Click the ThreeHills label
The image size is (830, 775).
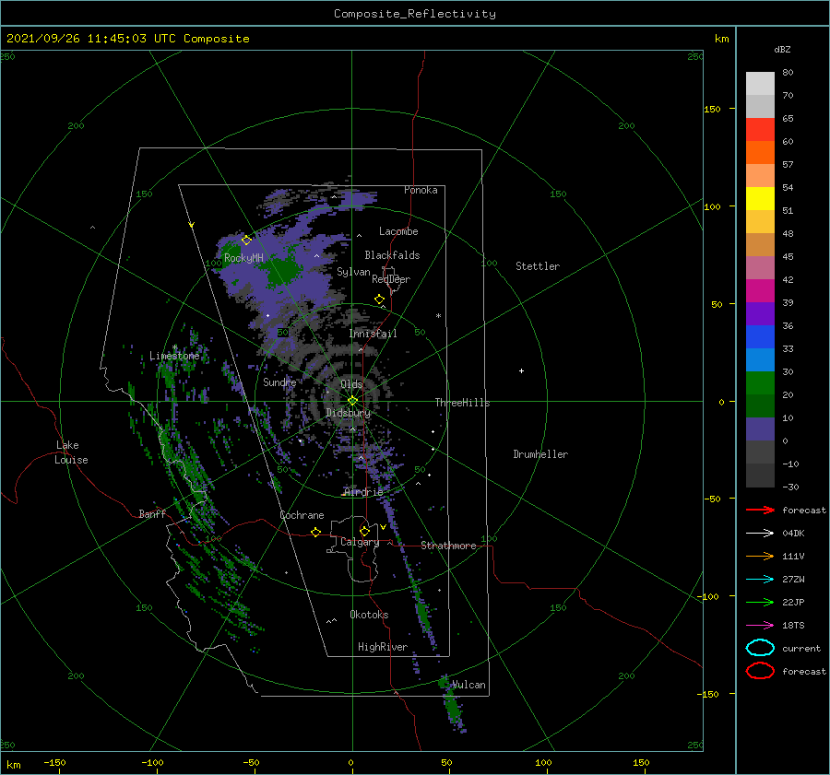coord(463,403)
